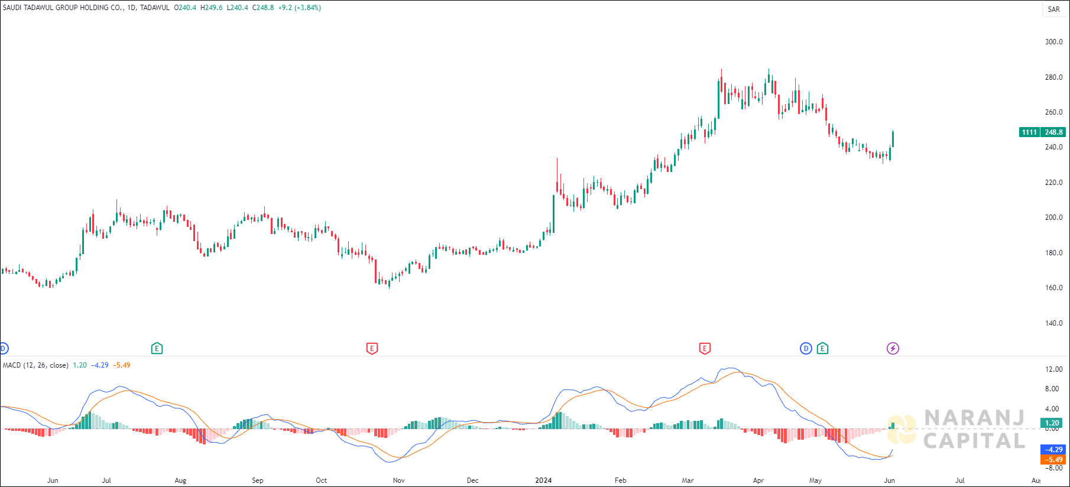
Task: Click the 280.0 price axis label
Action: (1053, 77)
